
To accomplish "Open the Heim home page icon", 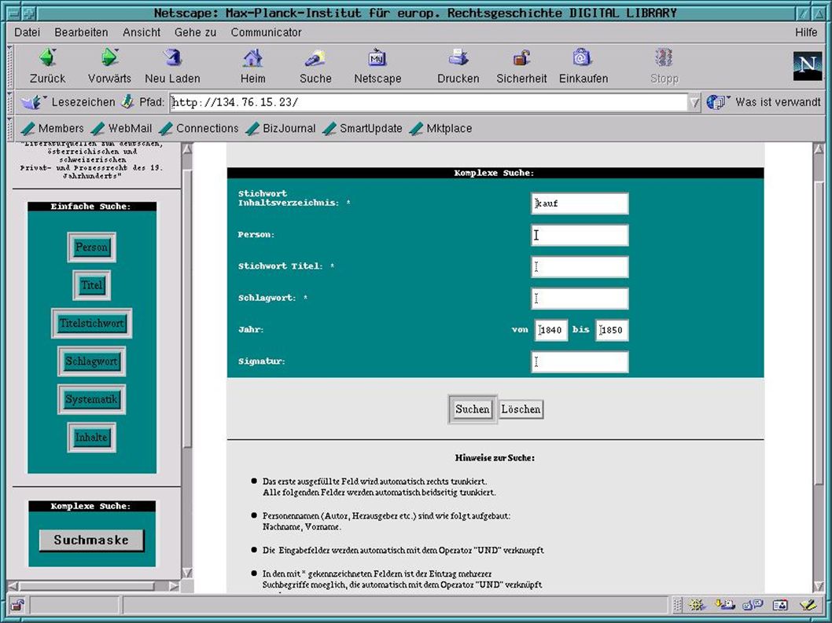I will pyautogui.click(x=252, y=57).
